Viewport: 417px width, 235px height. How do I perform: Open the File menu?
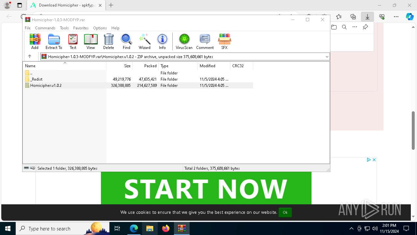pos(28,28)
